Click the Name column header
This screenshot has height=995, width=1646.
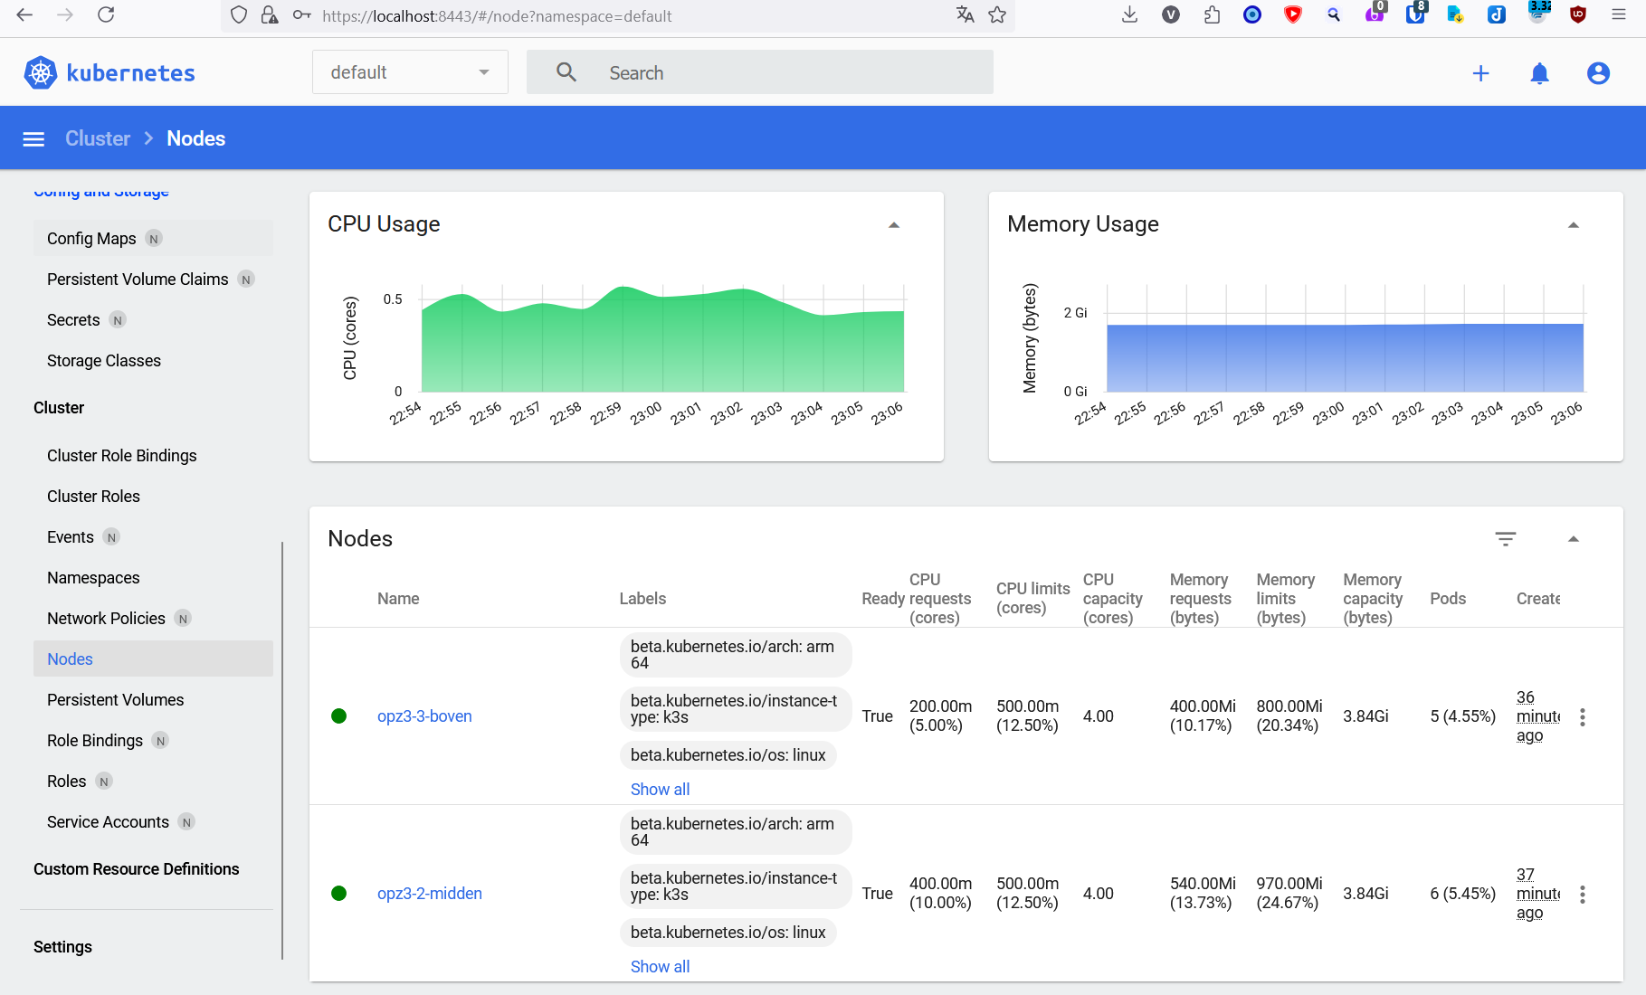(x=398, y=598)
